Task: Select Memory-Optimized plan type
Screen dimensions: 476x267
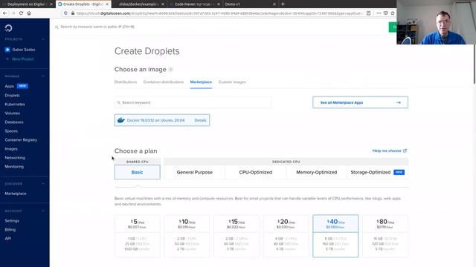Action: click(x=317, y=172)
